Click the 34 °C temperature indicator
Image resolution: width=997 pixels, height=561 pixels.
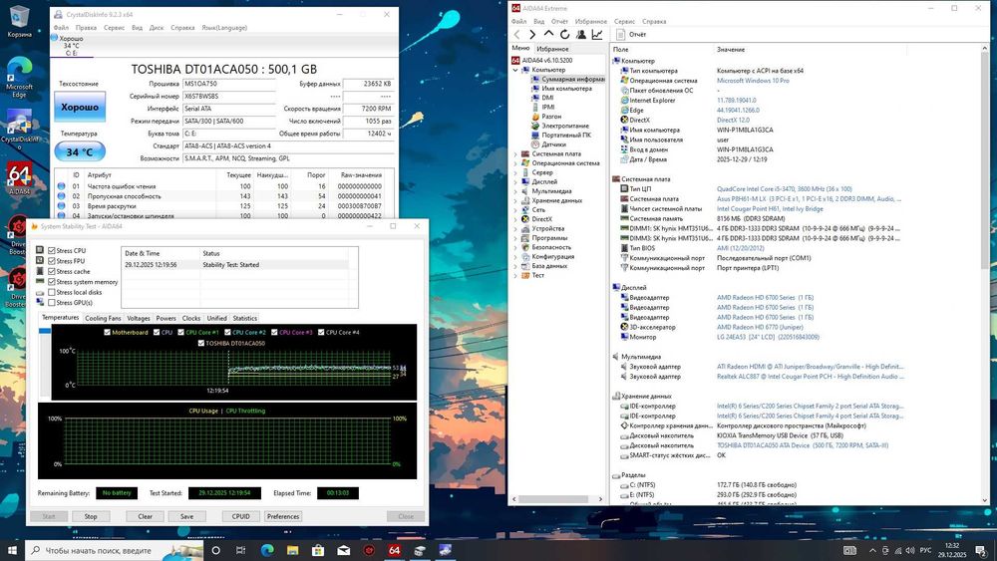point(80,151)
